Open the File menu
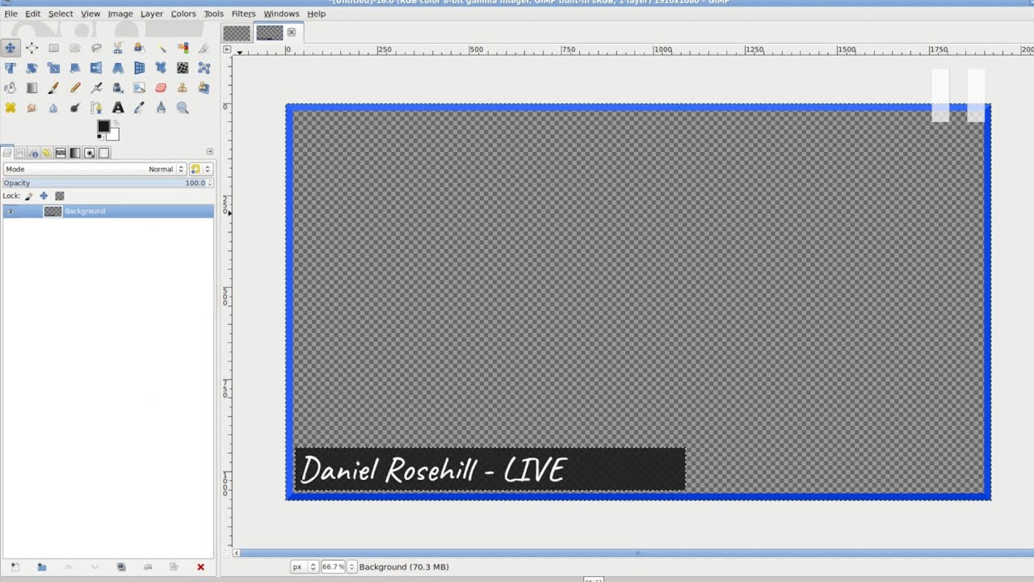The width and height of the screenshot is (1034, 582). (x=11, y=14)
